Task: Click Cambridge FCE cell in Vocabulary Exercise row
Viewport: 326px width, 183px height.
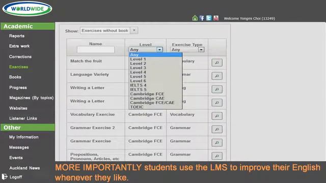Action: click(x=145, y=114)
